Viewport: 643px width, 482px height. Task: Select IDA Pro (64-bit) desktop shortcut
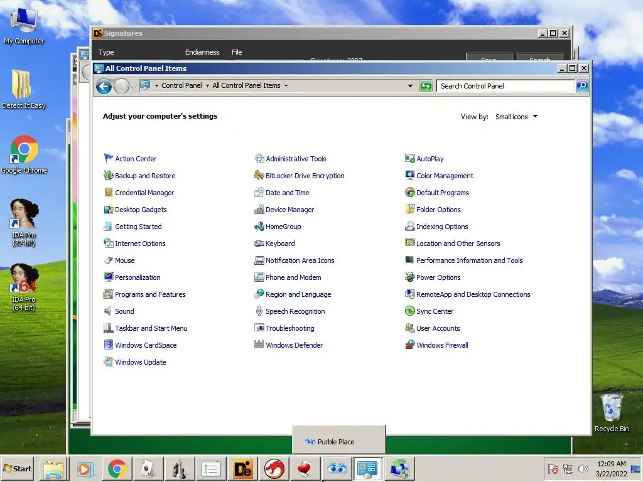click(24, 287)
